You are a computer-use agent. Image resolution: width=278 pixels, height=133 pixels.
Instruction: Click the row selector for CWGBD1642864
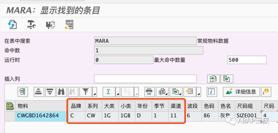(x=10, y=116)
